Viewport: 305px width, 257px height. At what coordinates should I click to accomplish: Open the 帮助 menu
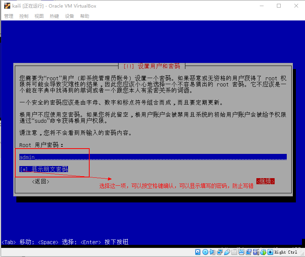(85, 16)
